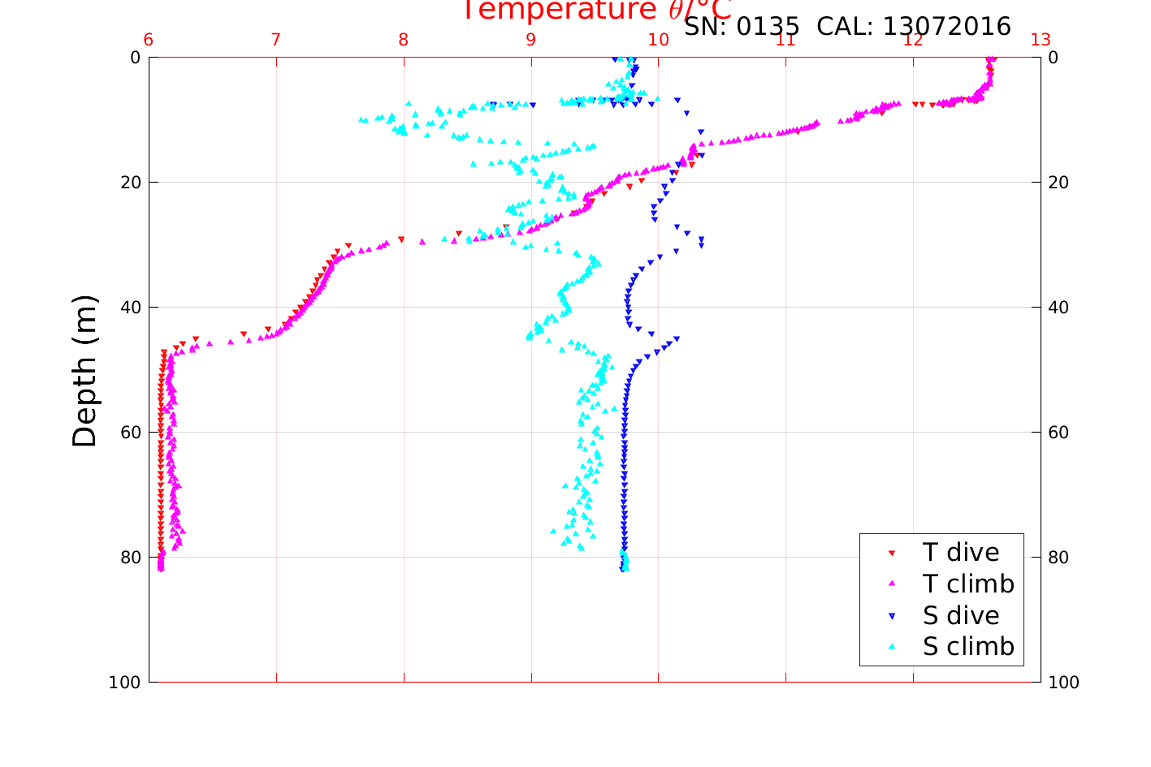Click the cyan S climb legend marker

pos(891,647)
